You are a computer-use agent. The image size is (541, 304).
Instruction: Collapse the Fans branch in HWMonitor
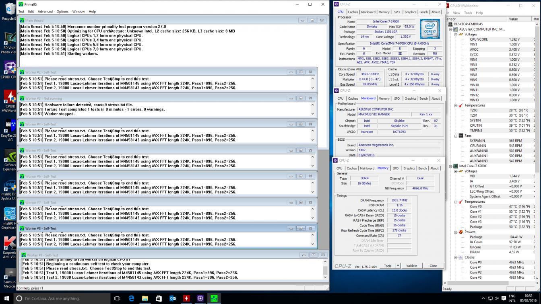pyautogui.click(x=456, y=136)
